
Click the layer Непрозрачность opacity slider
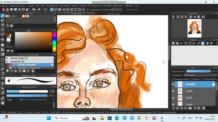click(x=199, y=71)
